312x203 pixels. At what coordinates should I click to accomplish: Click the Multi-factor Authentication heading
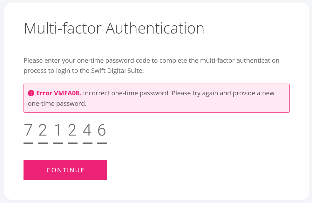coord(114,29)
